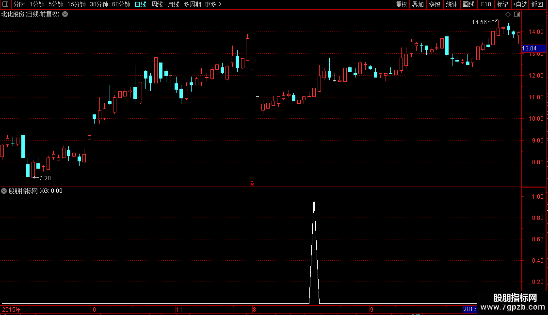The height and width of the screenshot is (315, 548).
Task: Open the F10 company info
Action: tap(486, 4)
